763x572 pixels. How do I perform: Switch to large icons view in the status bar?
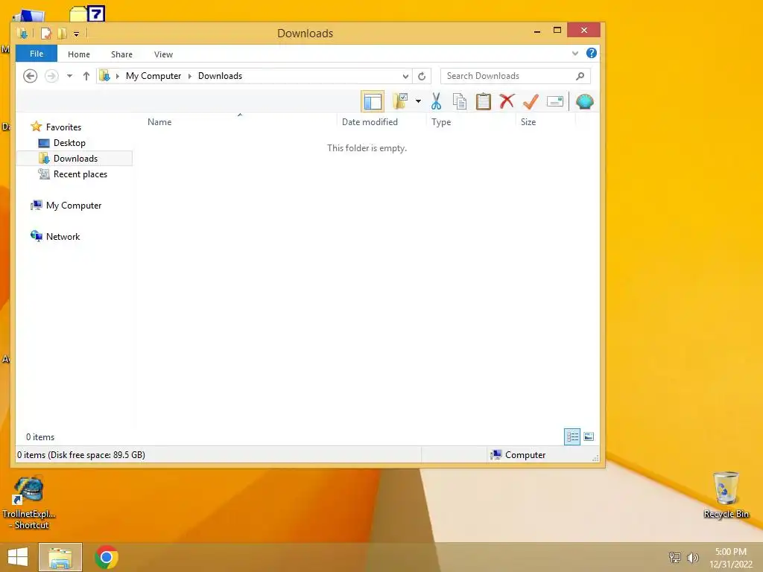[x=589, y=436]
